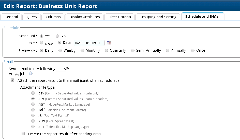Go to the Columns tab
The image size is (240, 140).
tap(53, 17)
